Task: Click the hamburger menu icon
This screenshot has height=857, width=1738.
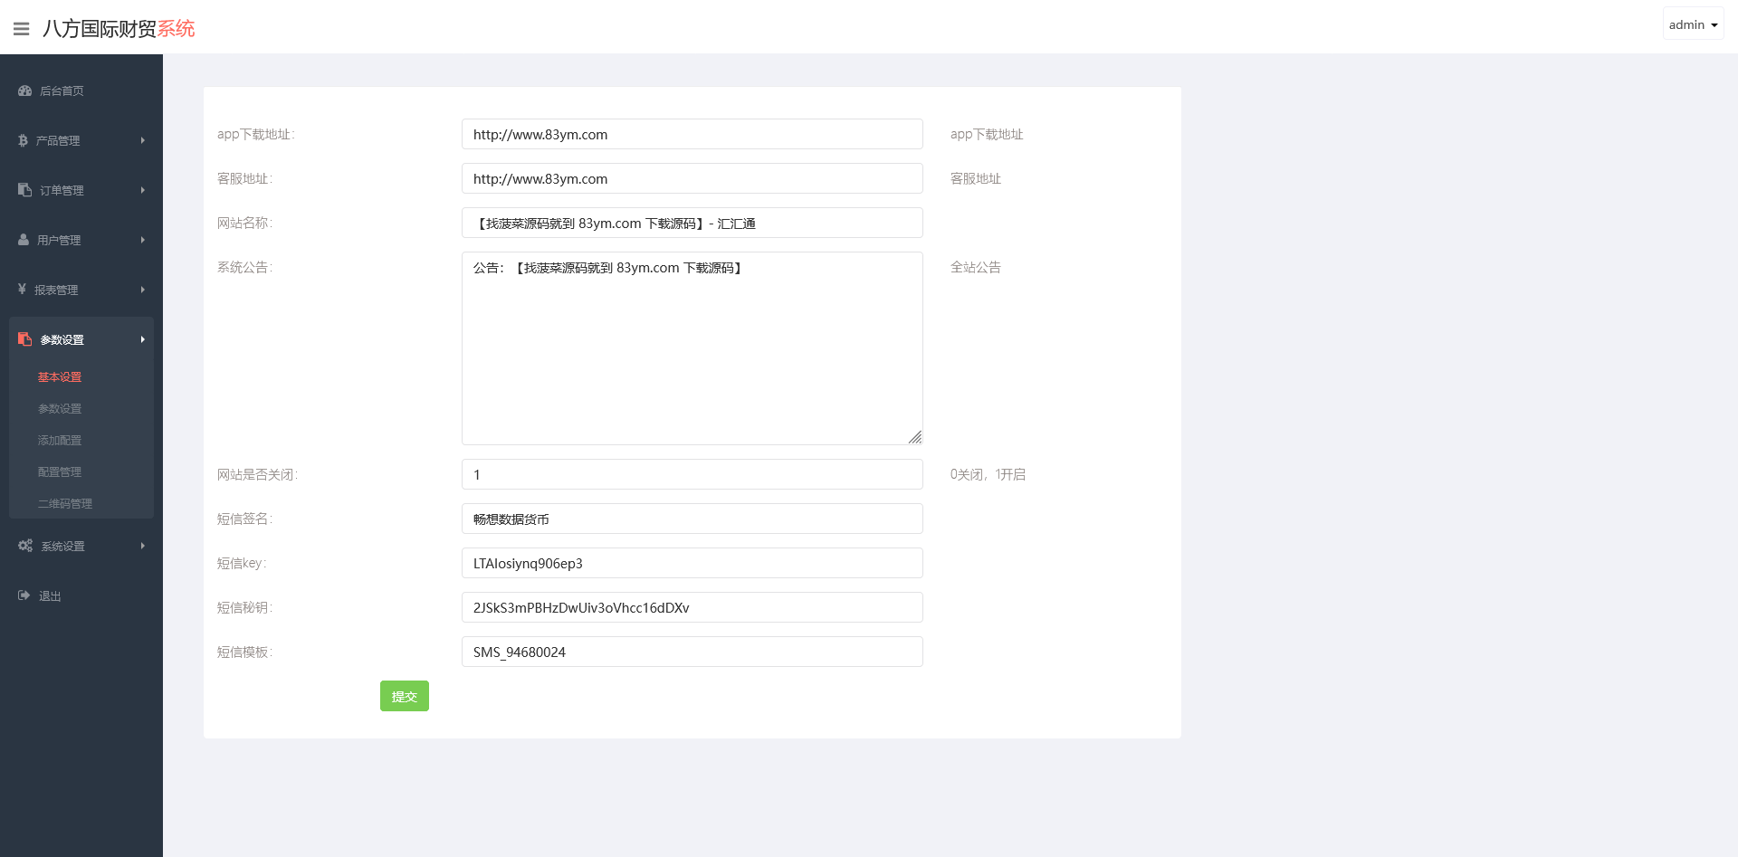Action: pos(22,29)
